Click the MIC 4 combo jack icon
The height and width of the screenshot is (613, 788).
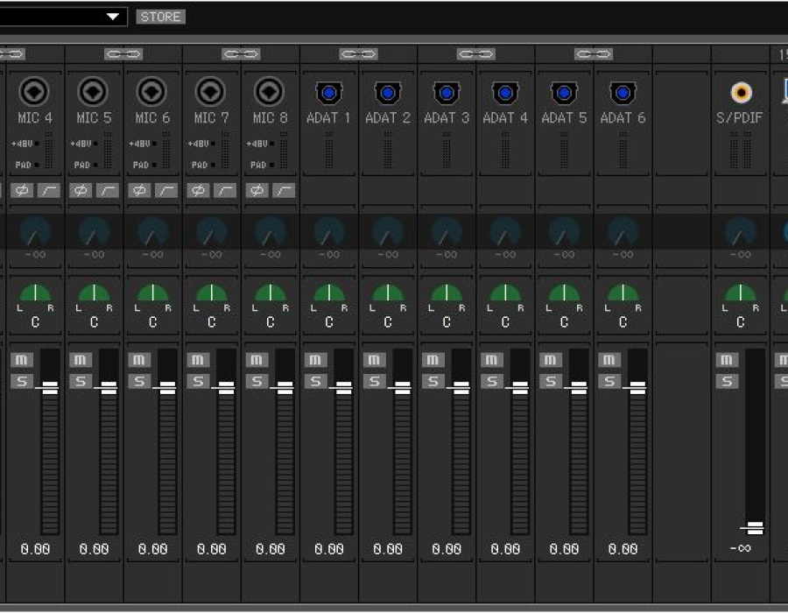34,91
